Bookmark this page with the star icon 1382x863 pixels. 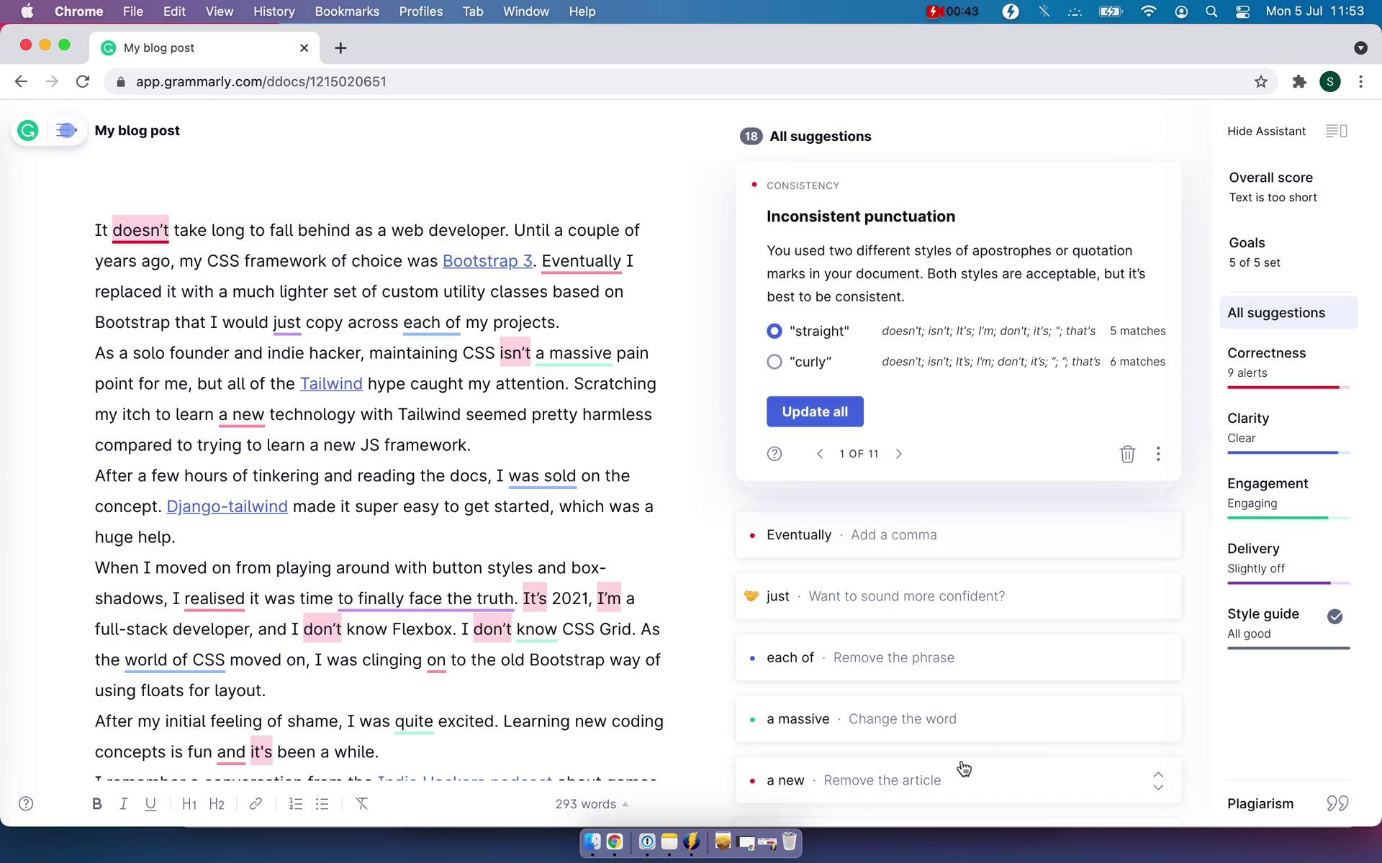coord(1260,82)
